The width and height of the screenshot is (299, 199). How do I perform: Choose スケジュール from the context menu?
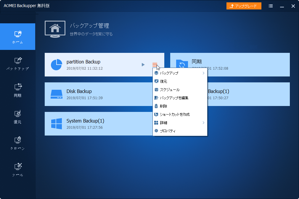180,89
